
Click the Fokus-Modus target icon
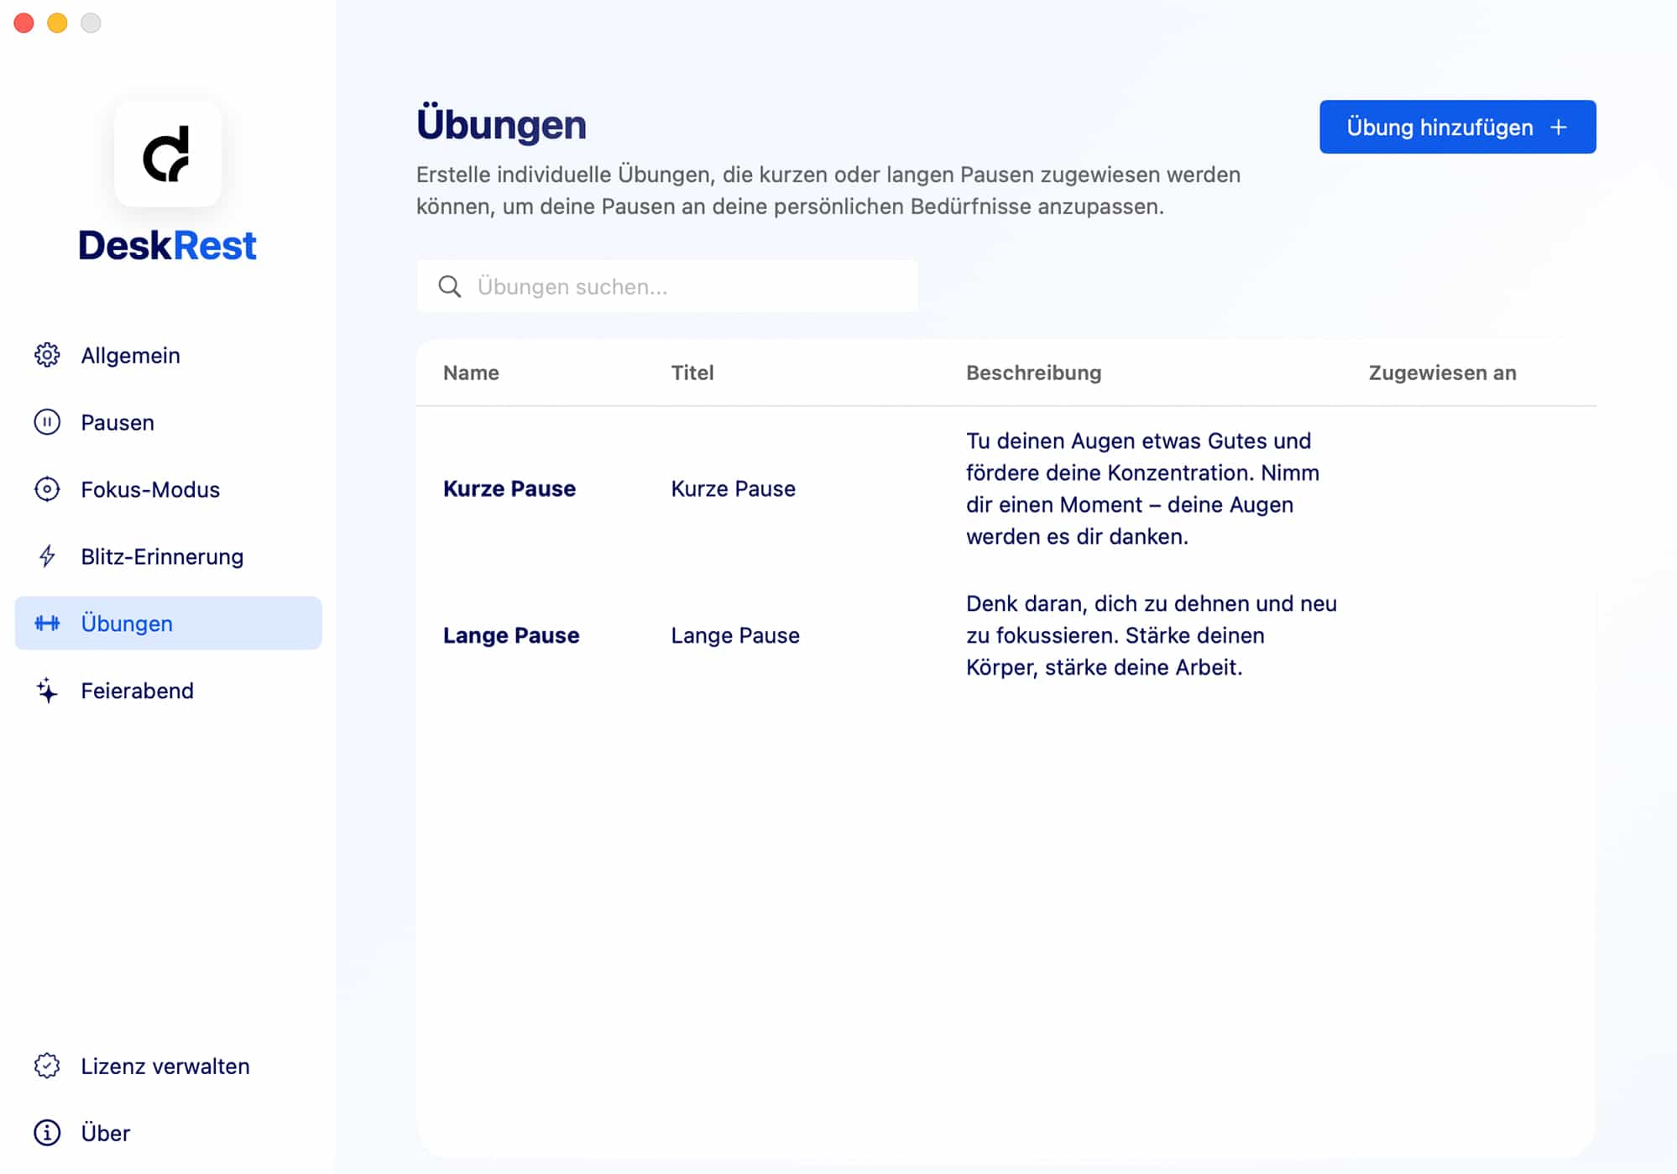pos(47,489)
